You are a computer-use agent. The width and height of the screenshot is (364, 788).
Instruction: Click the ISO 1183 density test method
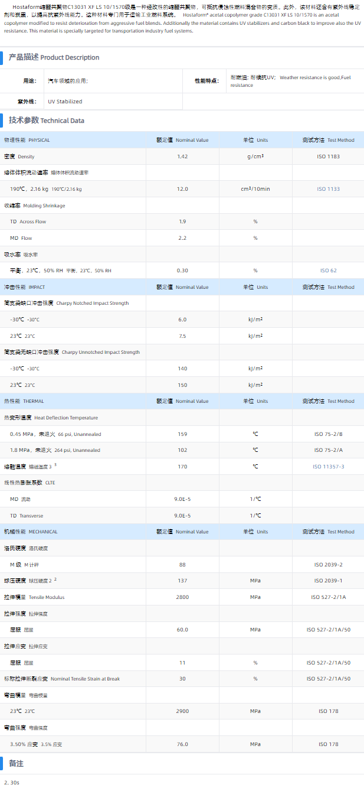point(329,157)
